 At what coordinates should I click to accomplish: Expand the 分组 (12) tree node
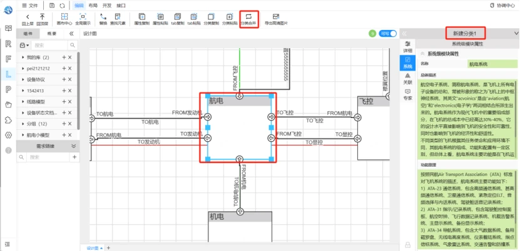click(x=23, y=124)
